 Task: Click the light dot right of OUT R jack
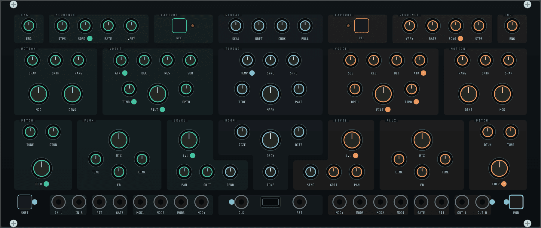[492, 202]
